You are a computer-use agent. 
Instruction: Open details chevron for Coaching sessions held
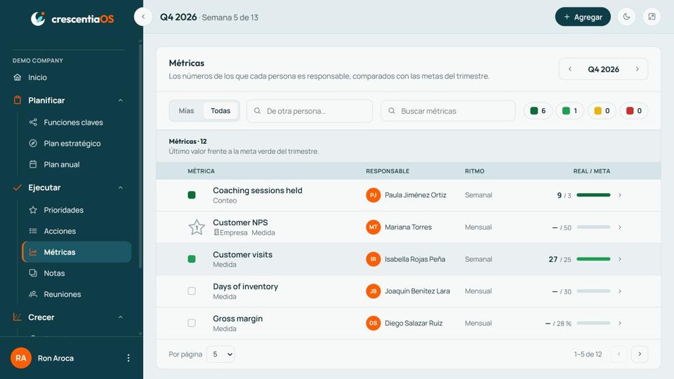[x=620, y=195]
